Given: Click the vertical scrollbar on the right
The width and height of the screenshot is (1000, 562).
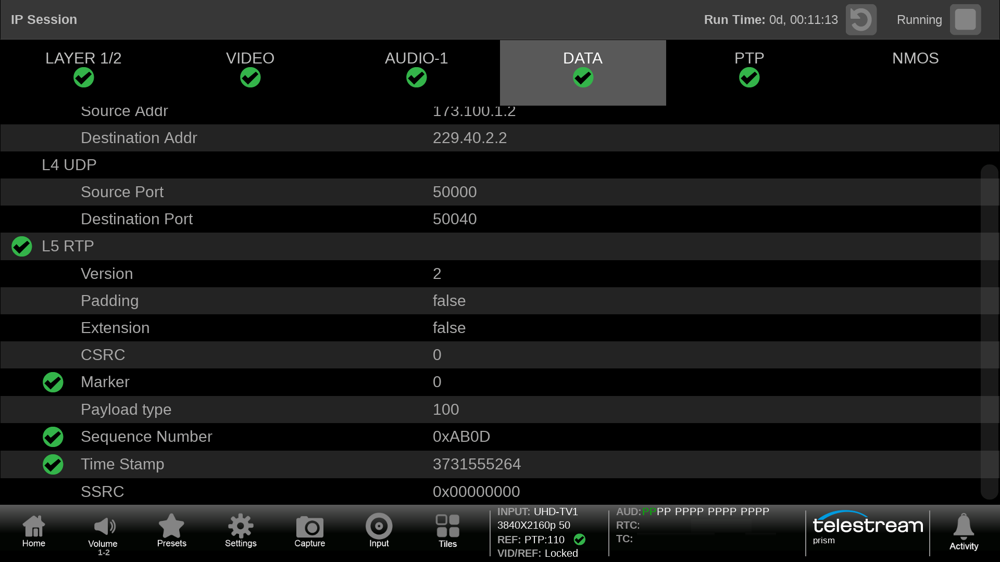Looking at the screenshot, I should point(989,333).
